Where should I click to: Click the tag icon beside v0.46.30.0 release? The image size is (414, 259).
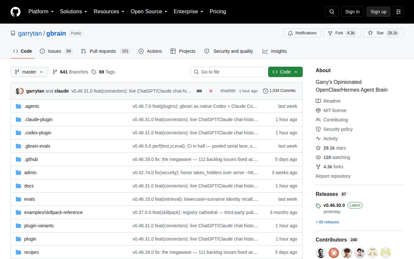coord(318,206)
